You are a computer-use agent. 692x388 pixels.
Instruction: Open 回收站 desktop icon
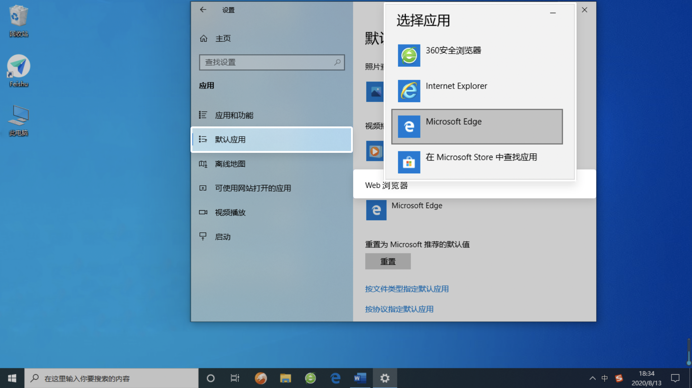[x=18, y=21]
